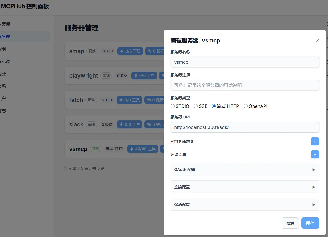Click the 取消 button to cancel editing
This screenshot has height=237, width=328.
point(290,223)
